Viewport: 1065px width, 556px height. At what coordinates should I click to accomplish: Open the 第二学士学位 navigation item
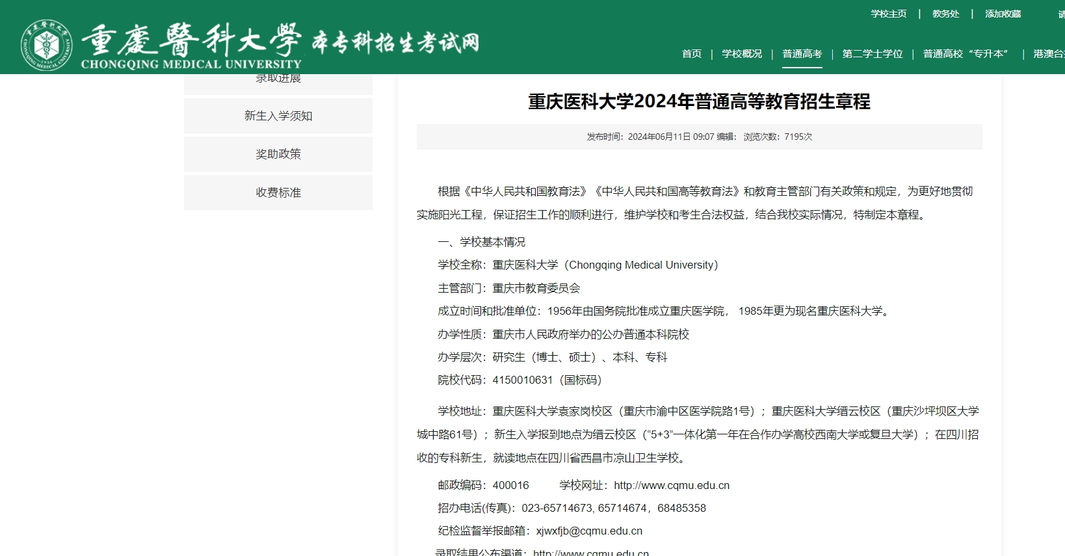pyautogui.click(x=873, y=54)
